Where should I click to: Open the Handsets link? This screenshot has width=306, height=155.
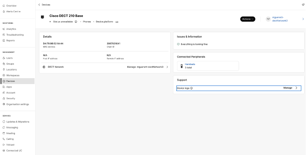pos(190,64)
